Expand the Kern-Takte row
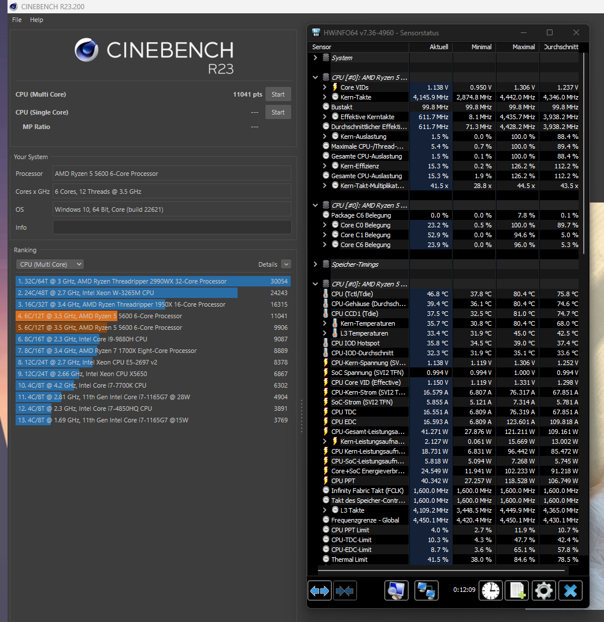This screenshot has height=622, width=604. (x=325, y=97)
